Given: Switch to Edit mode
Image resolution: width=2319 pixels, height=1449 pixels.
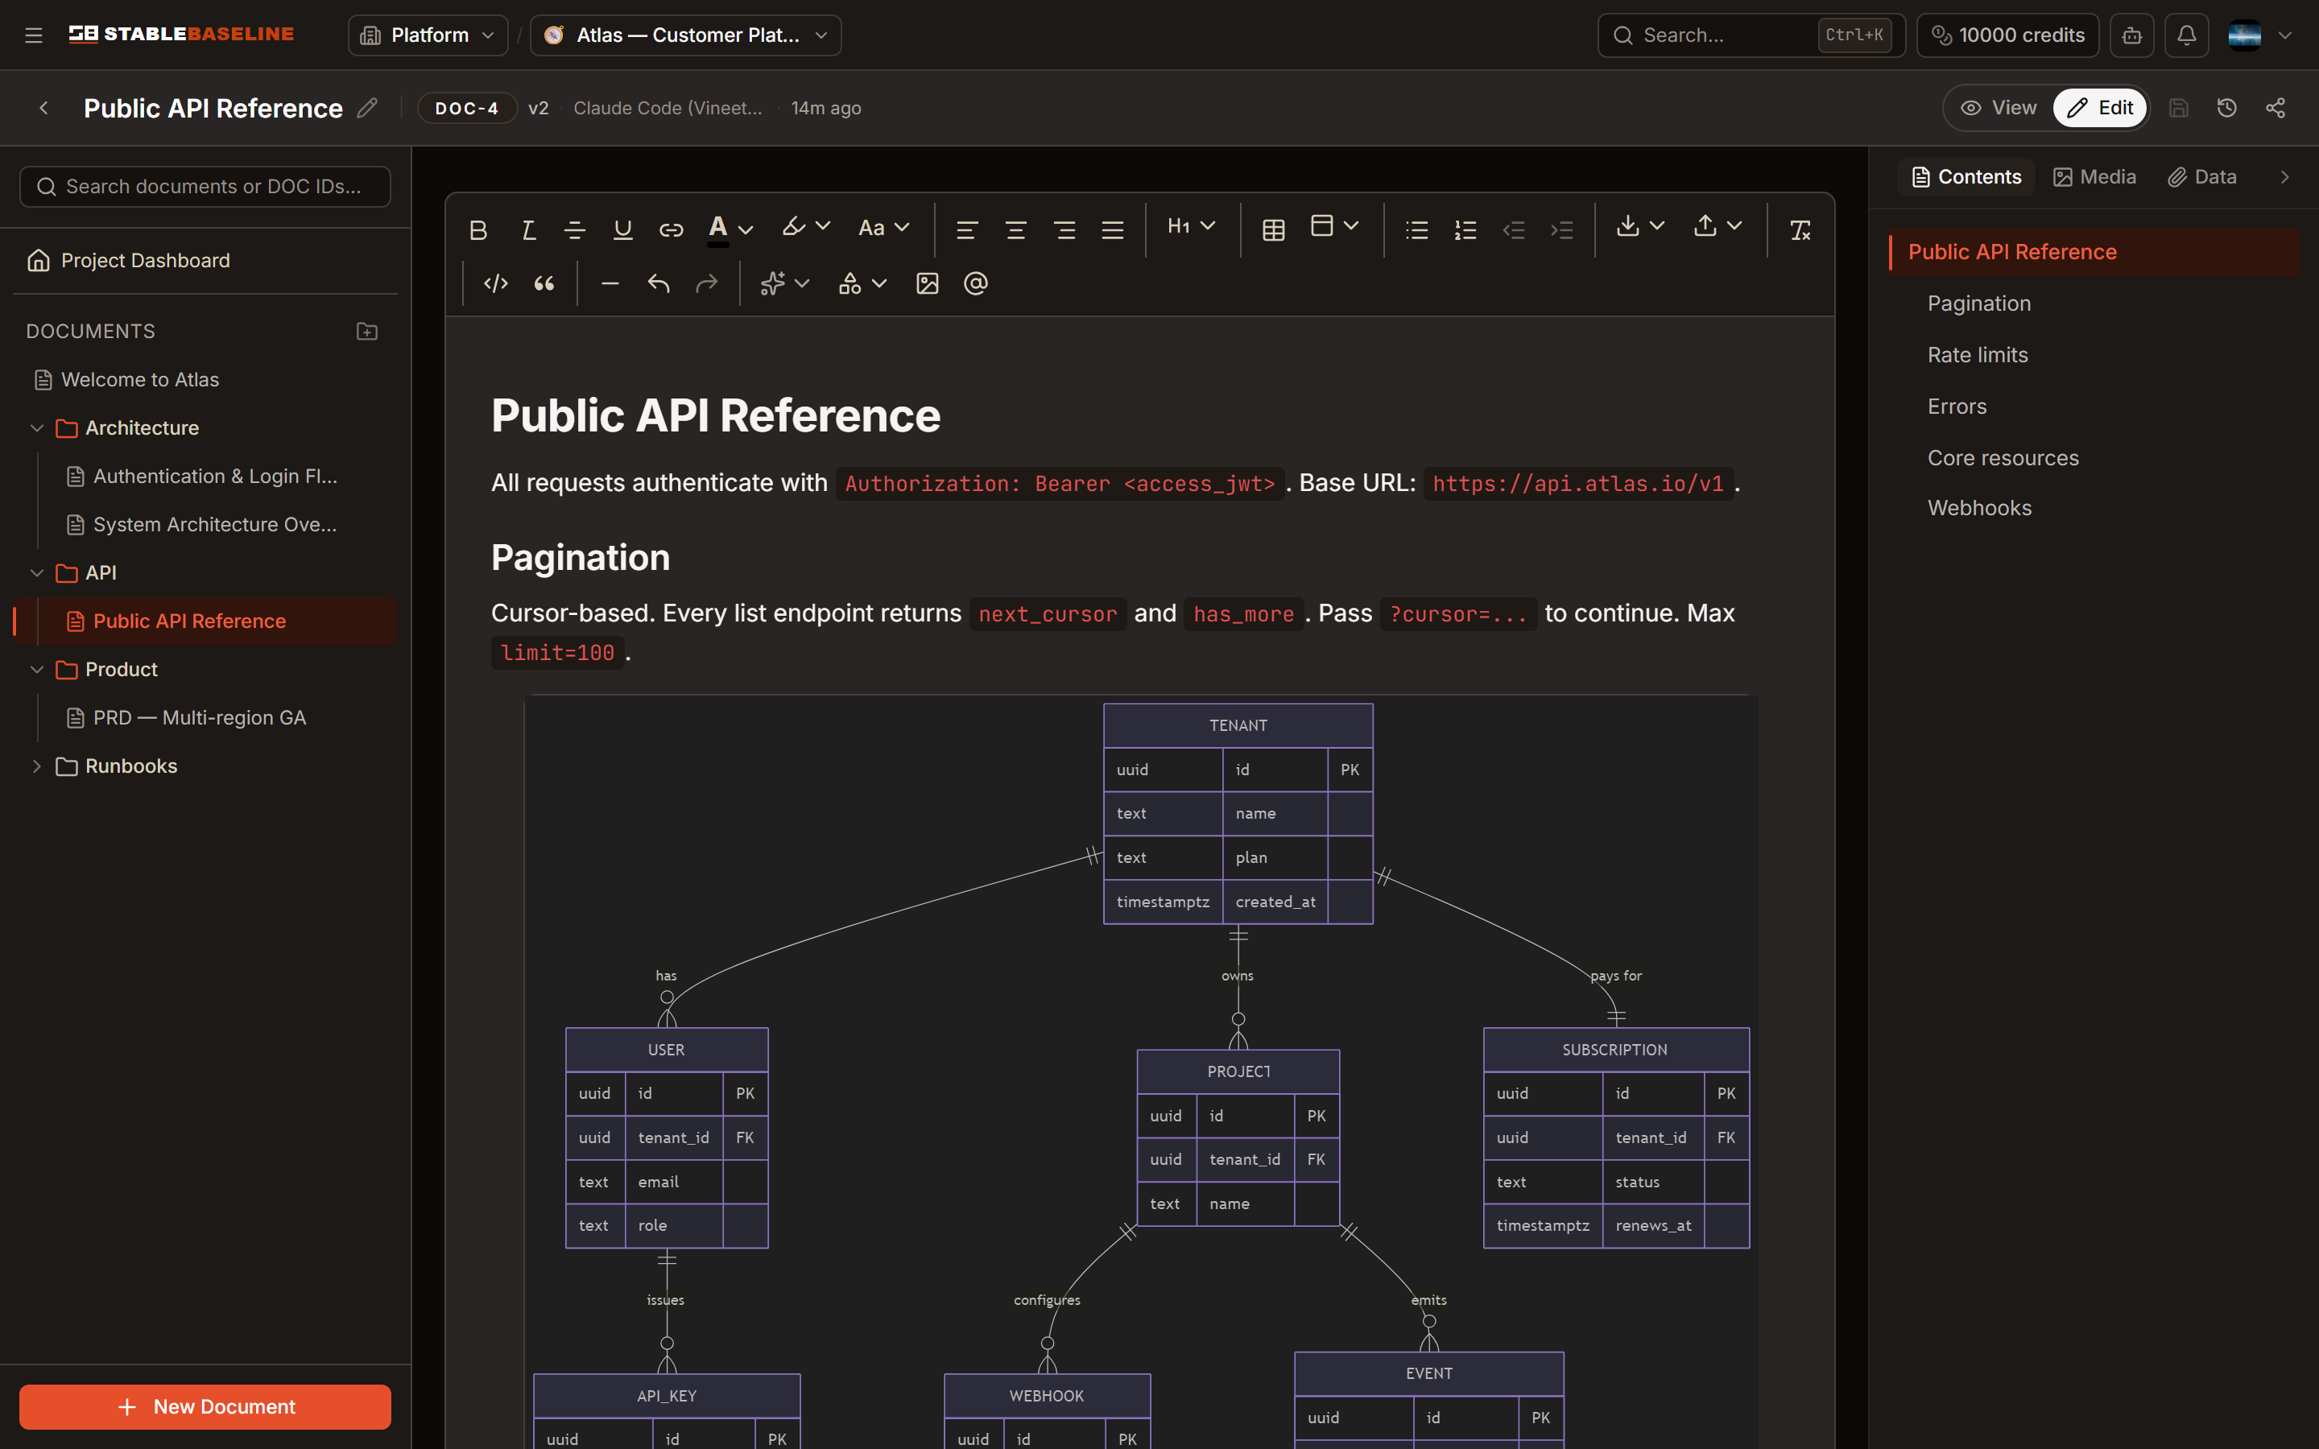Looking at the screenshot, I should [x=2099, y=109].
